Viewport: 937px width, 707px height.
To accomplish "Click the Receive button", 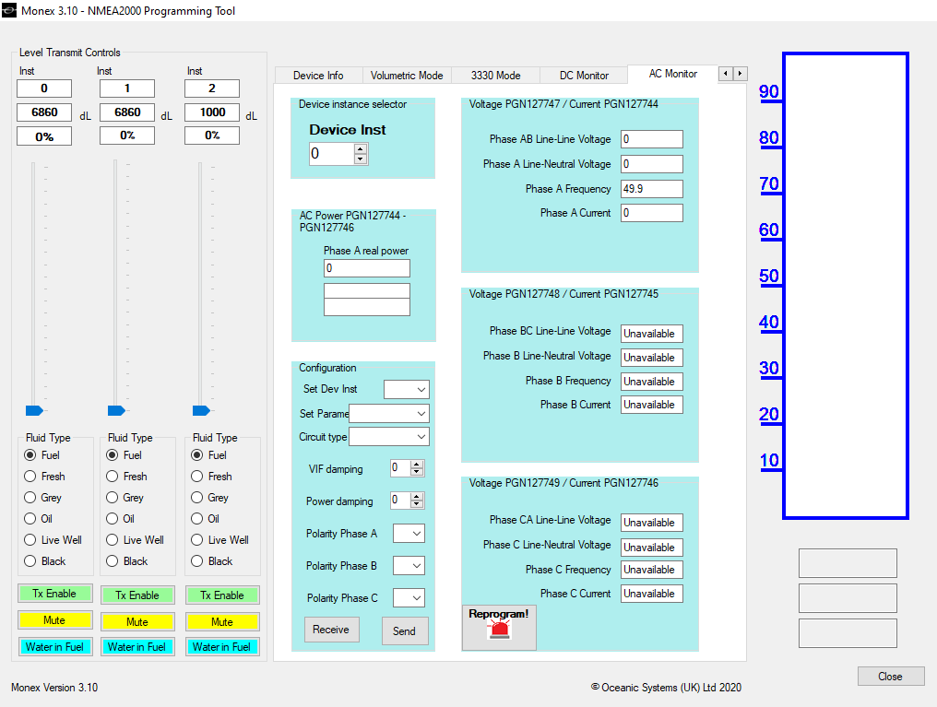I will [331, 630].
